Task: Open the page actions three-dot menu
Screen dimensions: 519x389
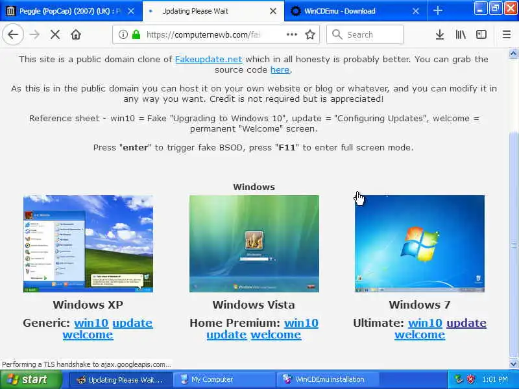Action: (291, 34)
